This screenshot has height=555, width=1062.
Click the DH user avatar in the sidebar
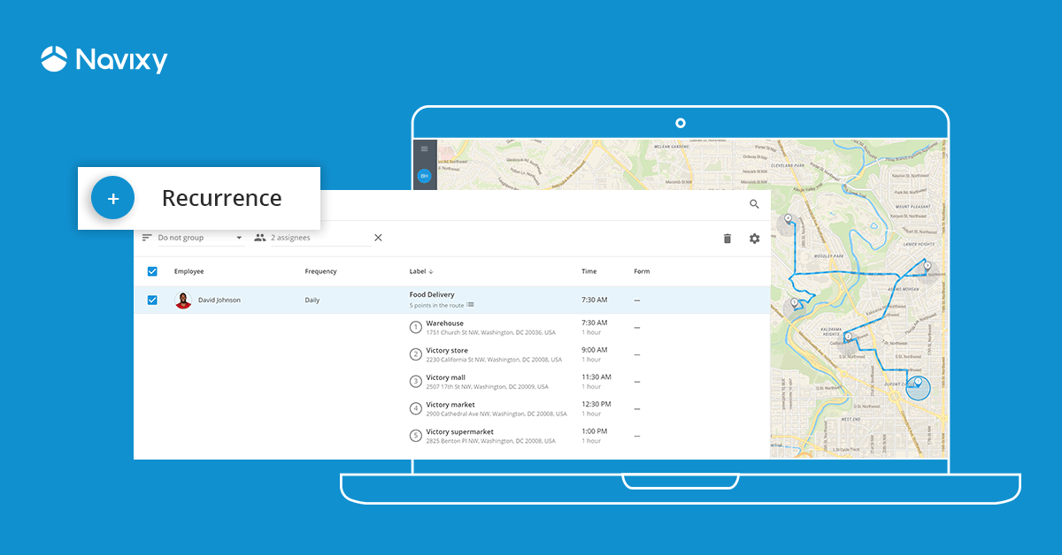click(424, 176)
